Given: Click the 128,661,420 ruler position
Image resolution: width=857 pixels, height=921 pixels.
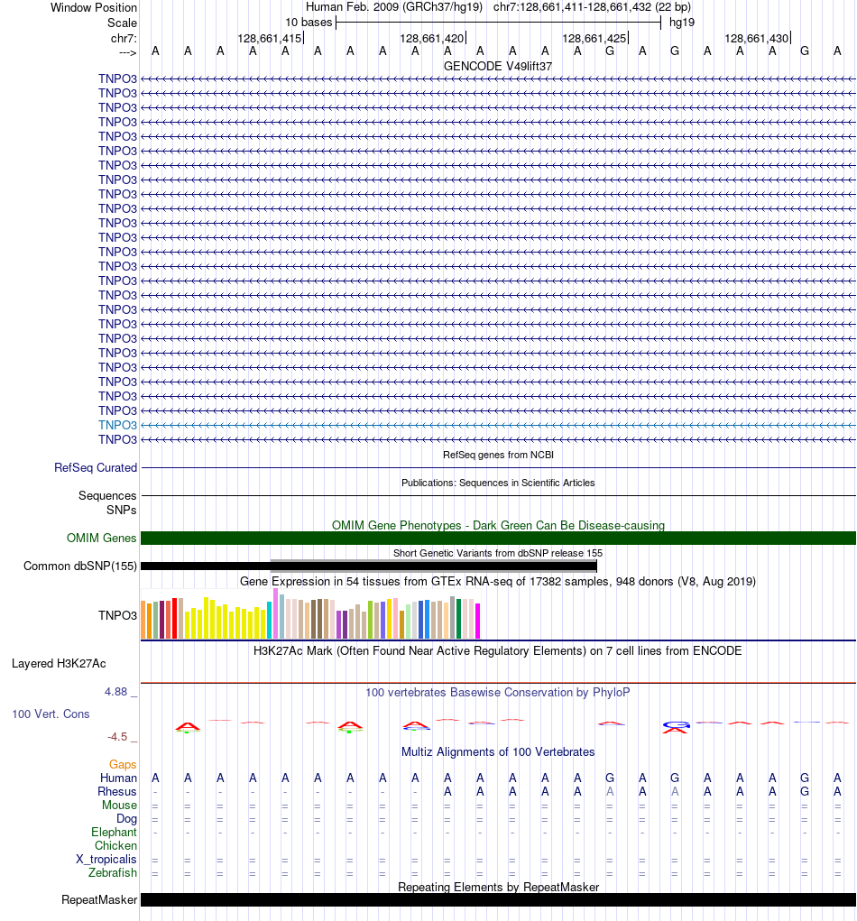Looking at the screenshot, I should click(432, 39).
